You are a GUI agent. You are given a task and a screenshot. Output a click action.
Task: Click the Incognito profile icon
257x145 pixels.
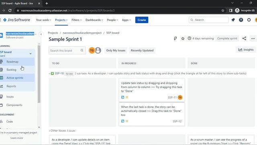(x=237, y=10)
